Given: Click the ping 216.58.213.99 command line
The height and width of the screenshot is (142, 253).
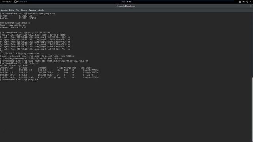Looking at the screenshot, I should [x=25, y=32].
